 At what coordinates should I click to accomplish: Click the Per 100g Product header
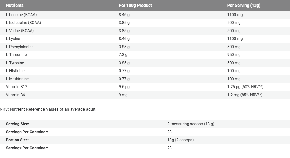pyautogui.click(x=135, y=5)
